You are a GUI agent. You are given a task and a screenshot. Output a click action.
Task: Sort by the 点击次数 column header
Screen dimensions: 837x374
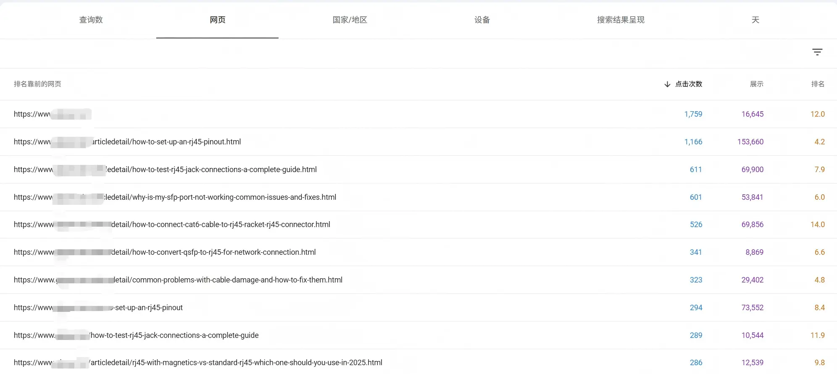[x=689, y=84]
